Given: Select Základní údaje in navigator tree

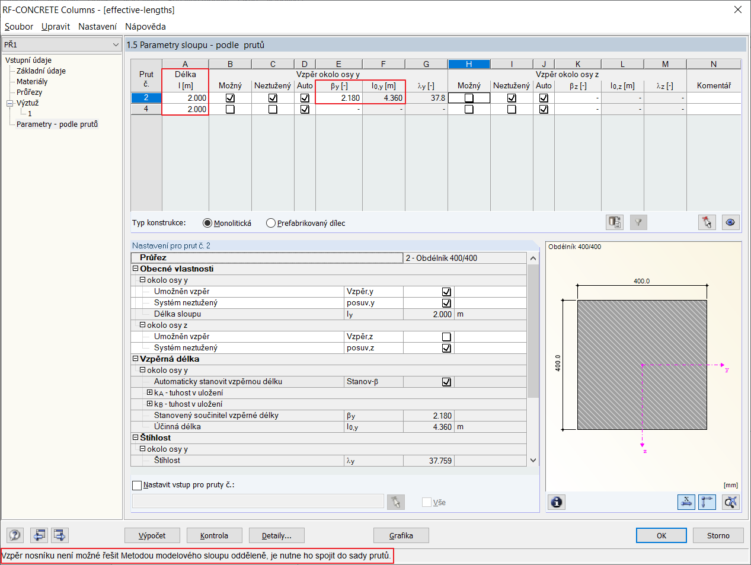Looking at the screenshot, I should point(41,71).
